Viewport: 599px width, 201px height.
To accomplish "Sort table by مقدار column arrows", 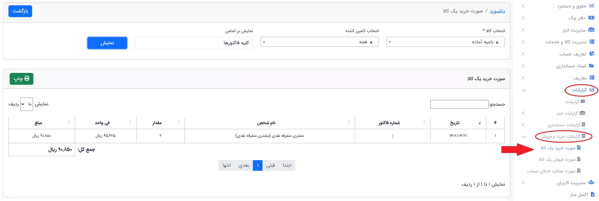I will coord(179,123).
